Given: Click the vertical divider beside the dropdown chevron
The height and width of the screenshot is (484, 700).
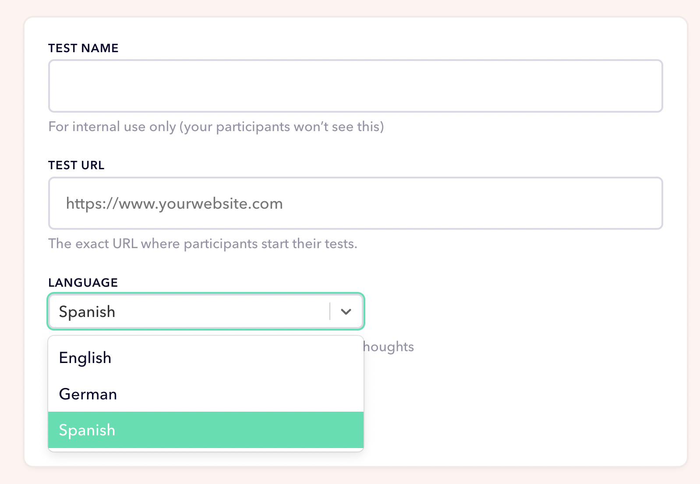Looking at the screenshot, I should point(330,312).
